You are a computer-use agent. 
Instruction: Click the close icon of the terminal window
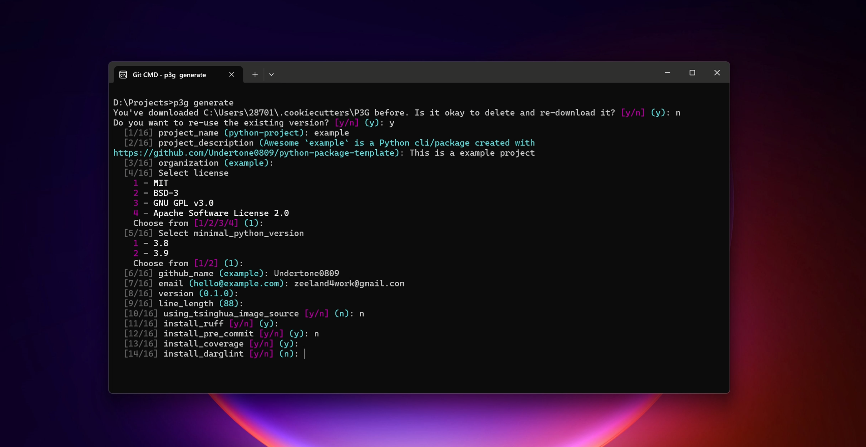(717, 72)
